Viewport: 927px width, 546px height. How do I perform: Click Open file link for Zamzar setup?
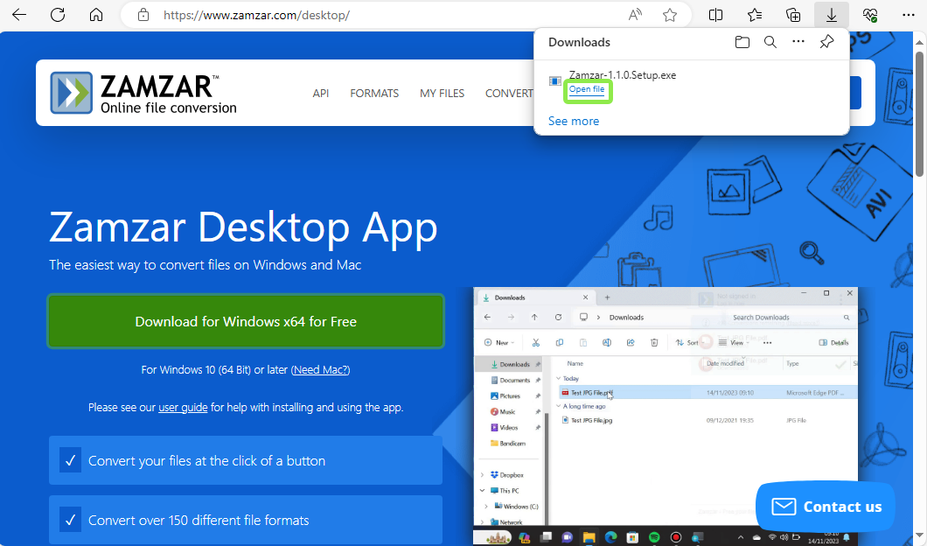coord(586,90)
